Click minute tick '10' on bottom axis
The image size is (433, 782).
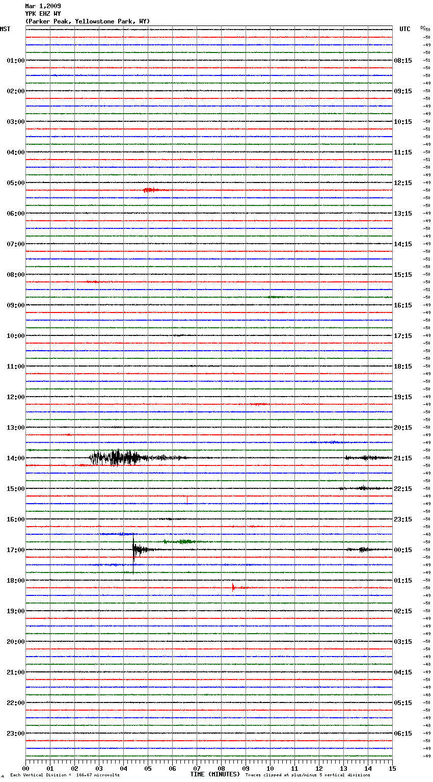[270, 768]
